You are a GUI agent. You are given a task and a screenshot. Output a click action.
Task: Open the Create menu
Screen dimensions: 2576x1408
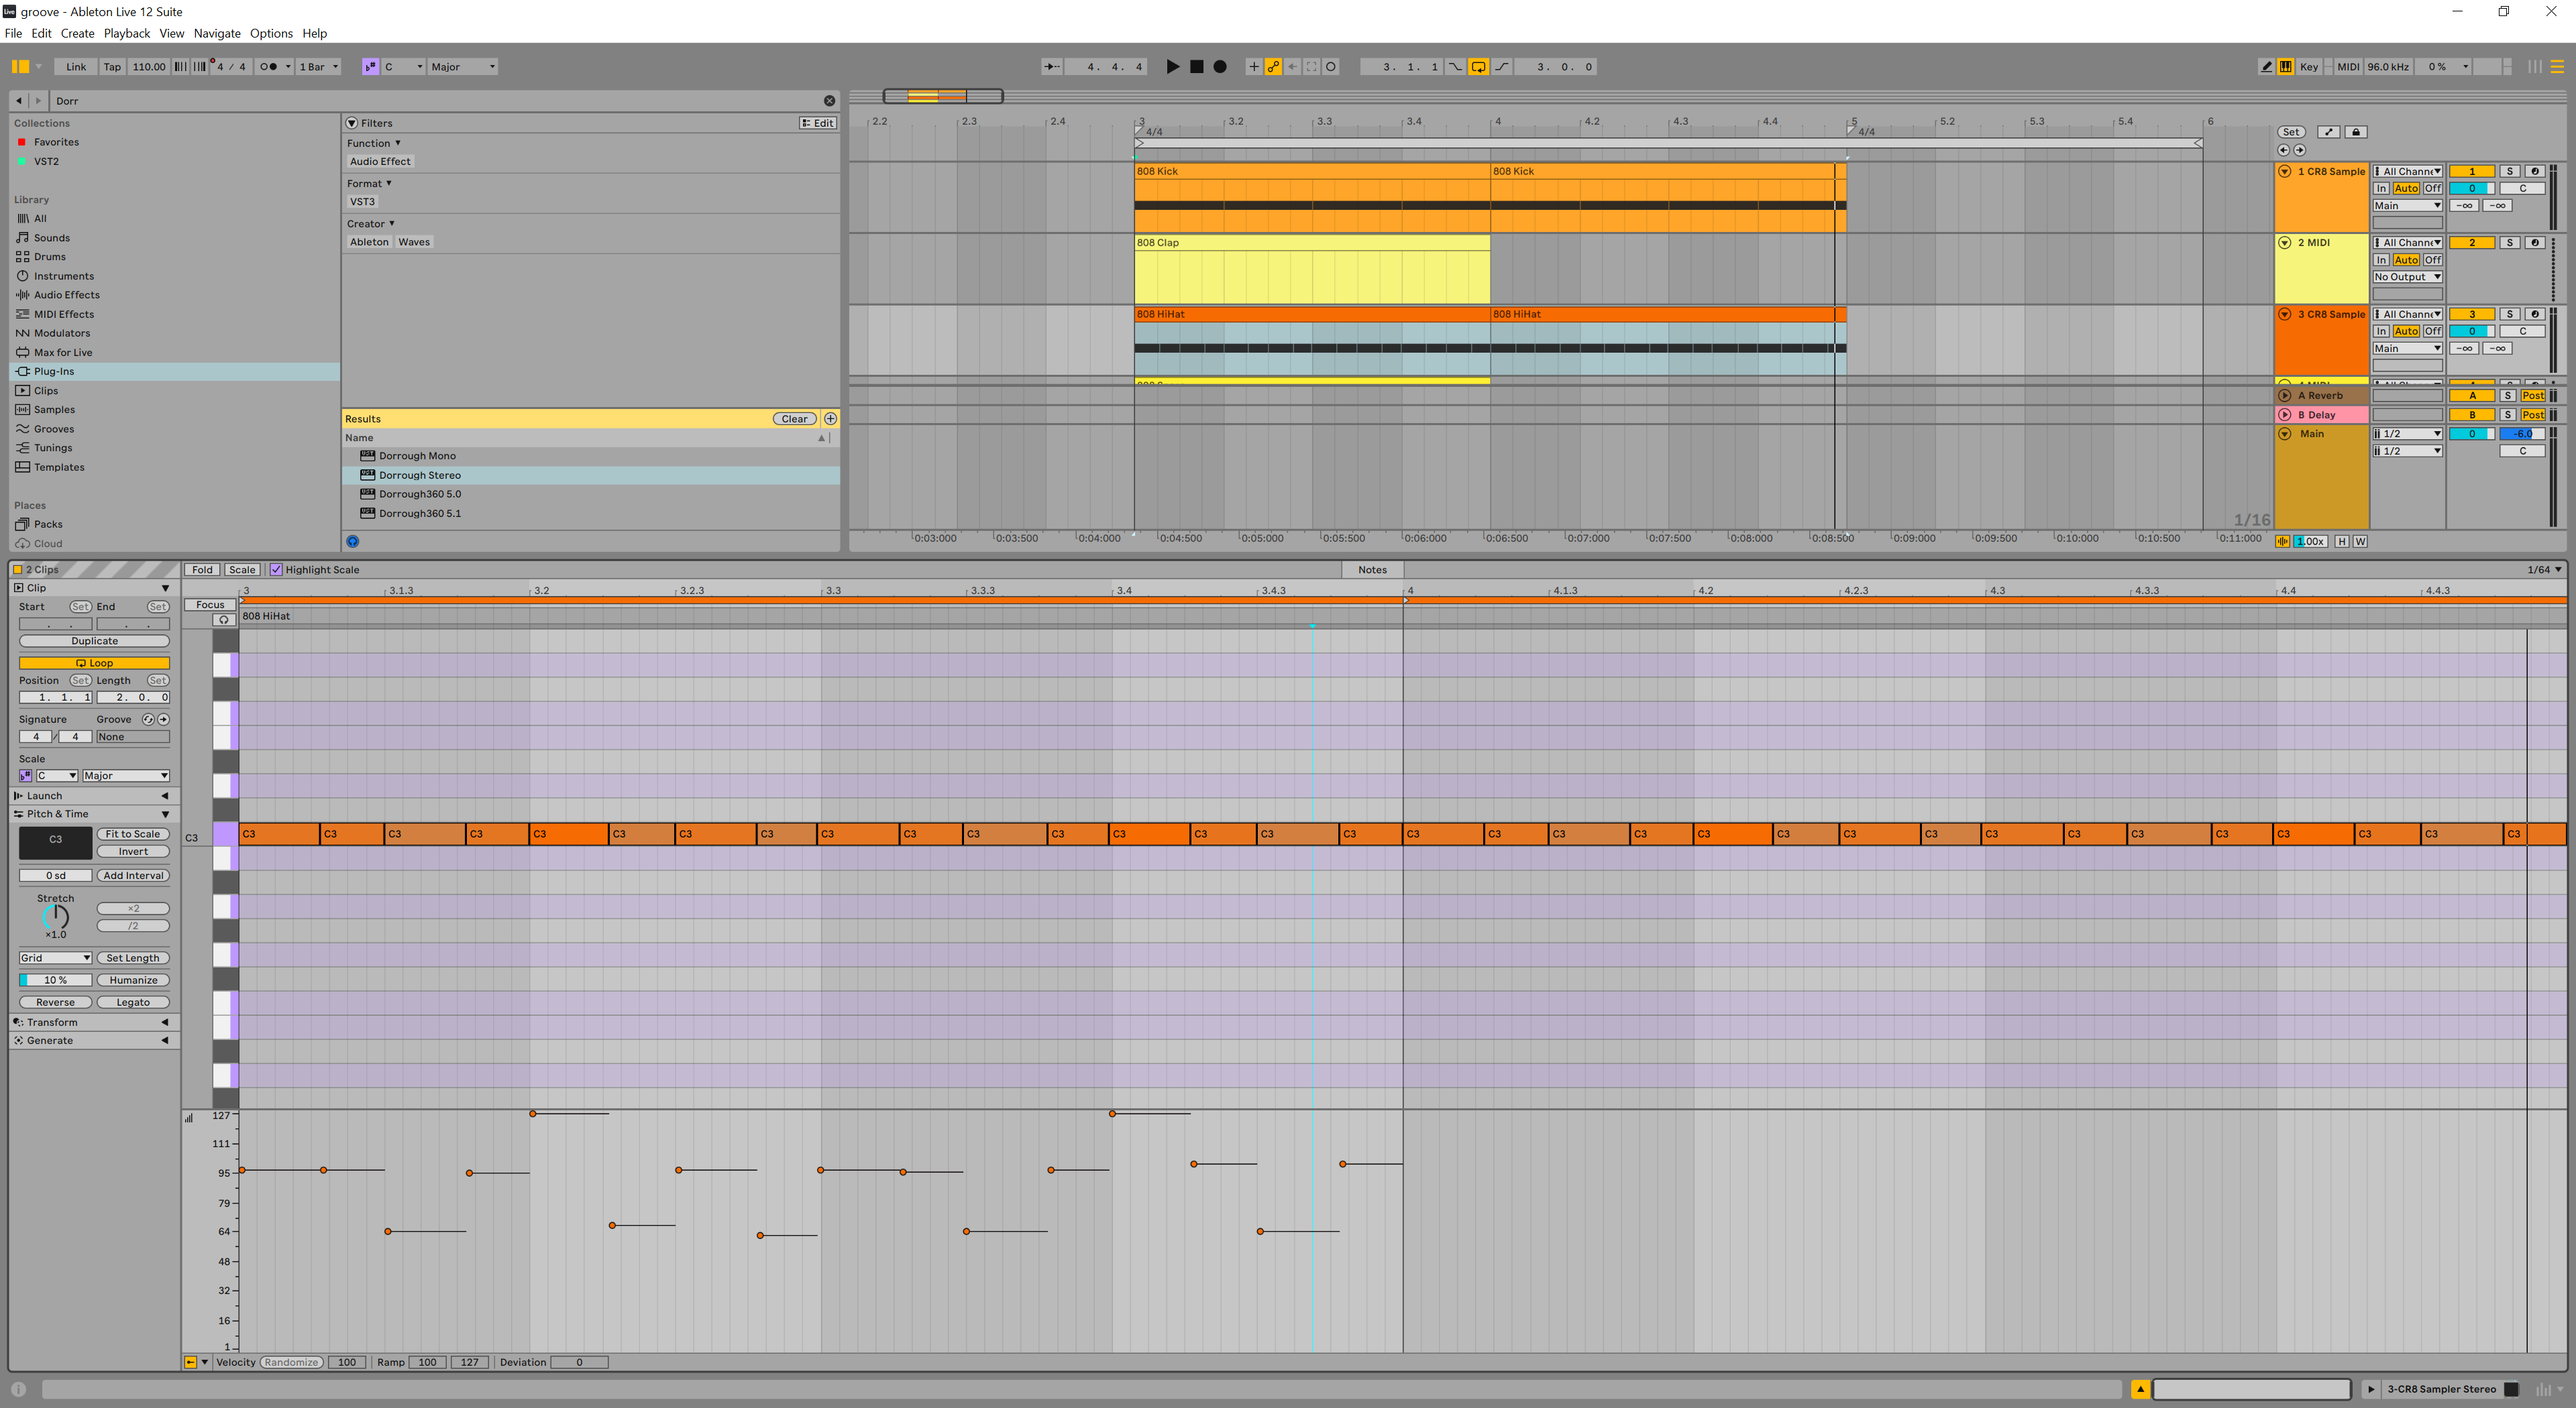click(77, 33)
